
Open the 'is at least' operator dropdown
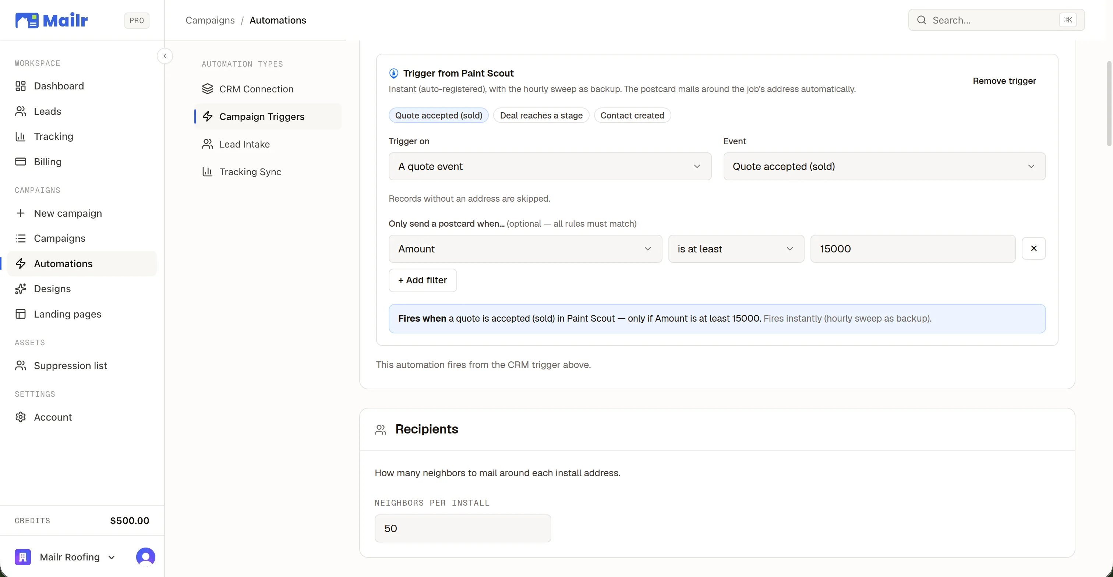736,249
